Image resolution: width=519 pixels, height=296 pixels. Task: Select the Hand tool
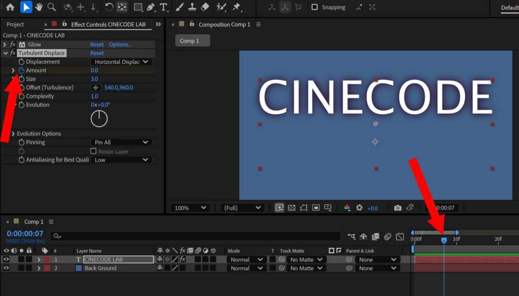pyautogui.click(x=39, y=7)
